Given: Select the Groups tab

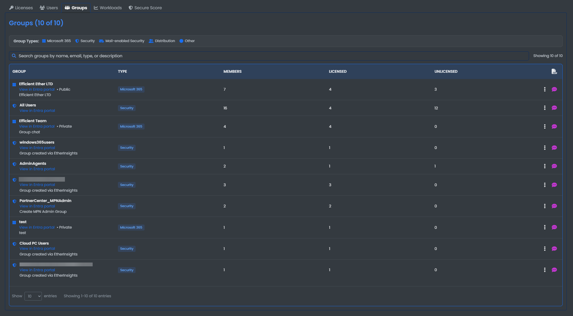Looking at the screenshot, I should [76, 8].
